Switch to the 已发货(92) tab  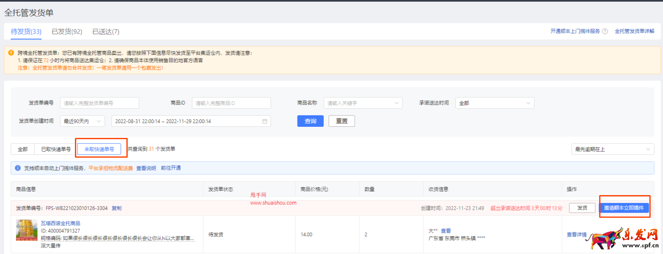(x=67, y=31)
